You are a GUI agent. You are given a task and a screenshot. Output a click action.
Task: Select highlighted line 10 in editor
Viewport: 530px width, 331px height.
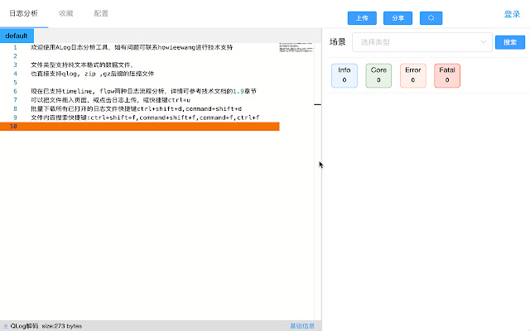[140, 127]
